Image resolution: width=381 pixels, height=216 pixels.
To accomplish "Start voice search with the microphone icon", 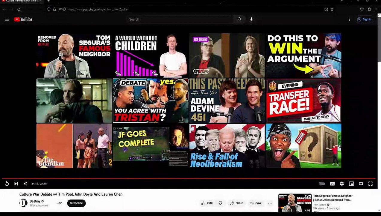I will [251, 19].
